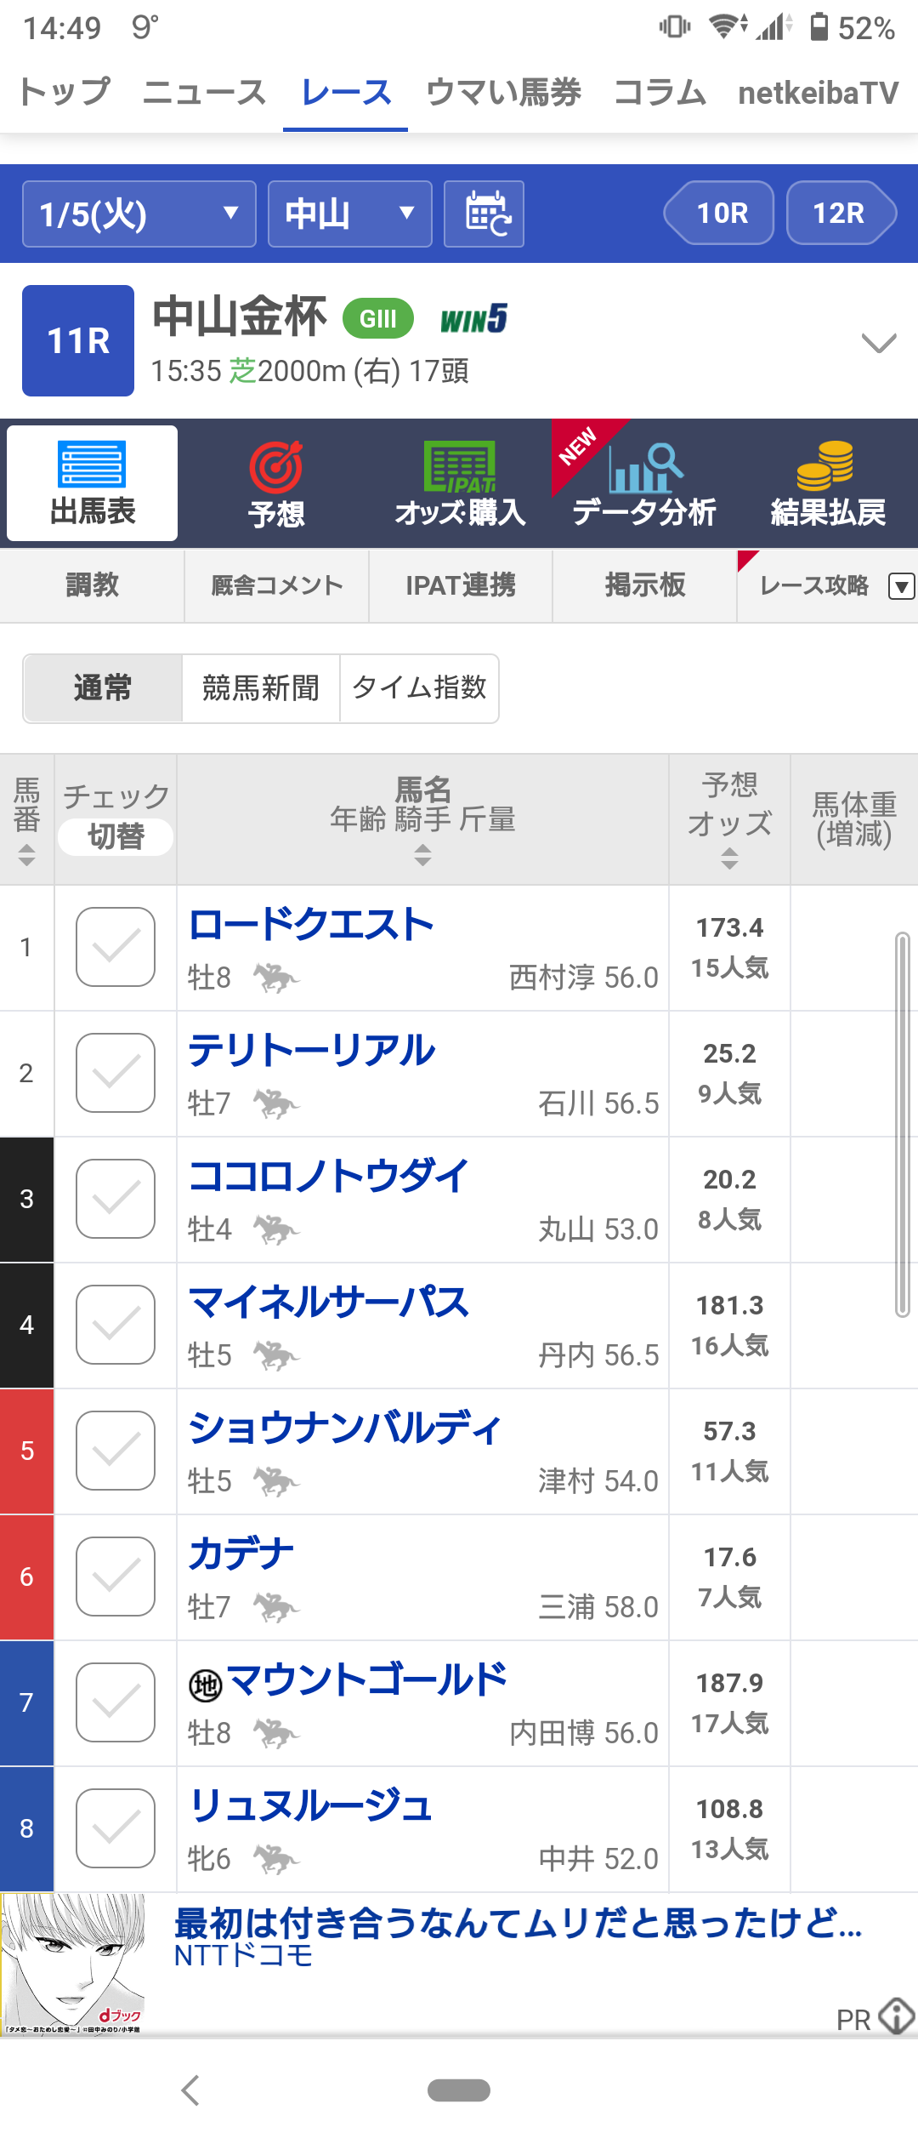The width and height of the screenshot is (918, 2144).
Task: Switch to the ニュース tab
Action: click(204, 92)
